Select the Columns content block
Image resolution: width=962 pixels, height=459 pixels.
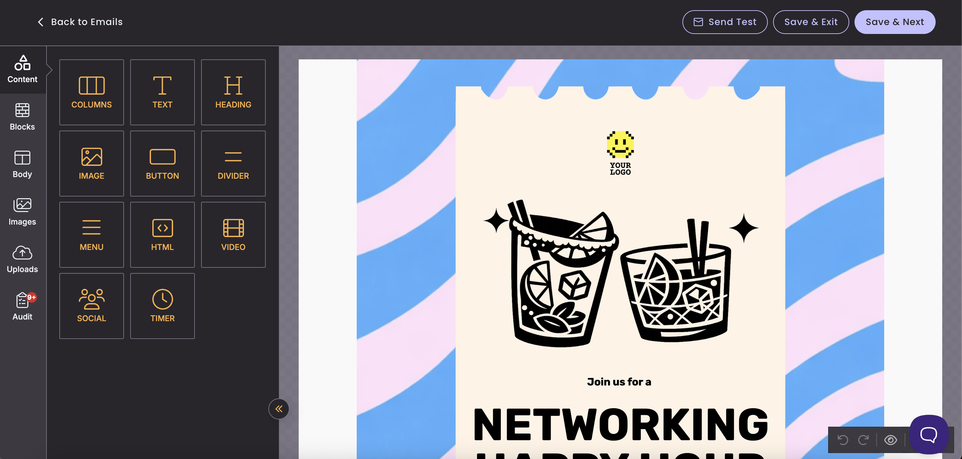92,92
